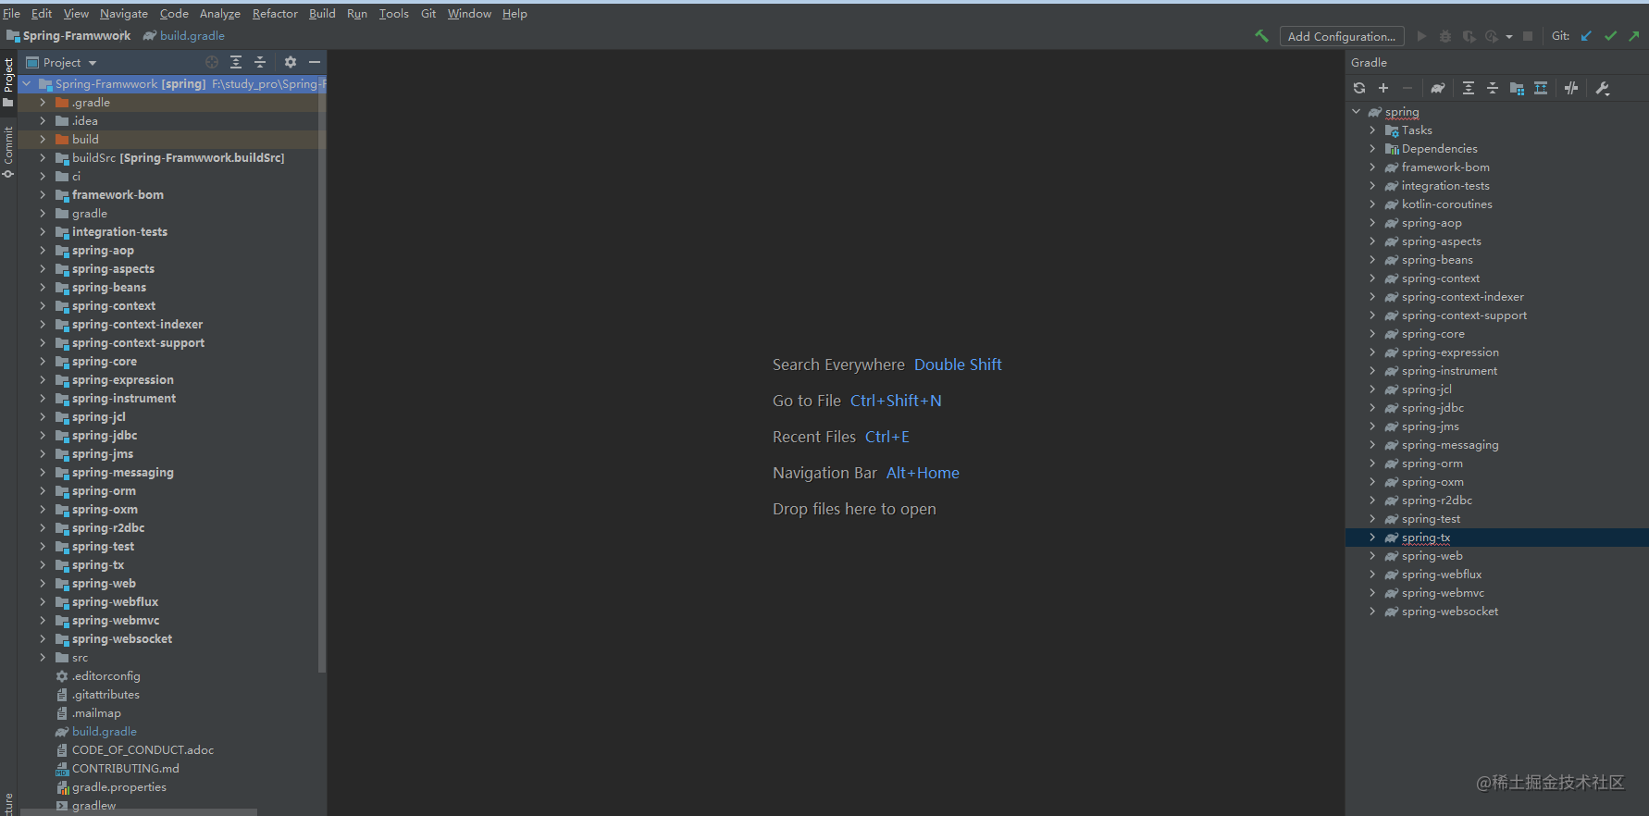Select .editorconfig file in Project tree
This screenshot has width=1649, height=816.
(x=106, y=675)
